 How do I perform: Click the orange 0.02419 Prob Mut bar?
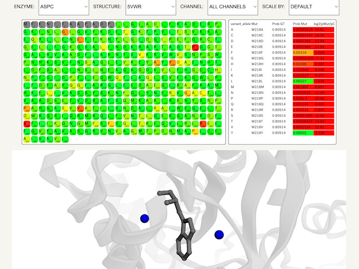pyautogui.click(x=303, y=52)
